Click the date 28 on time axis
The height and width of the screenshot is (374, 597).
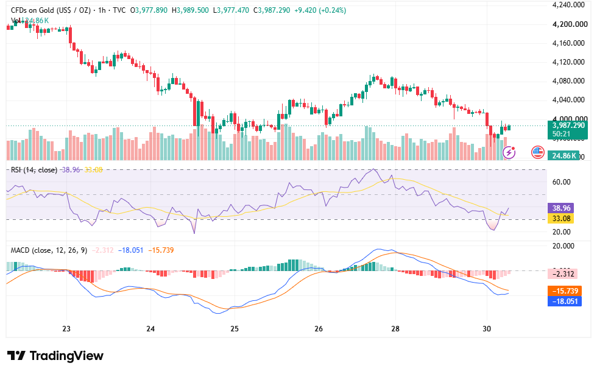coord(395,328)
